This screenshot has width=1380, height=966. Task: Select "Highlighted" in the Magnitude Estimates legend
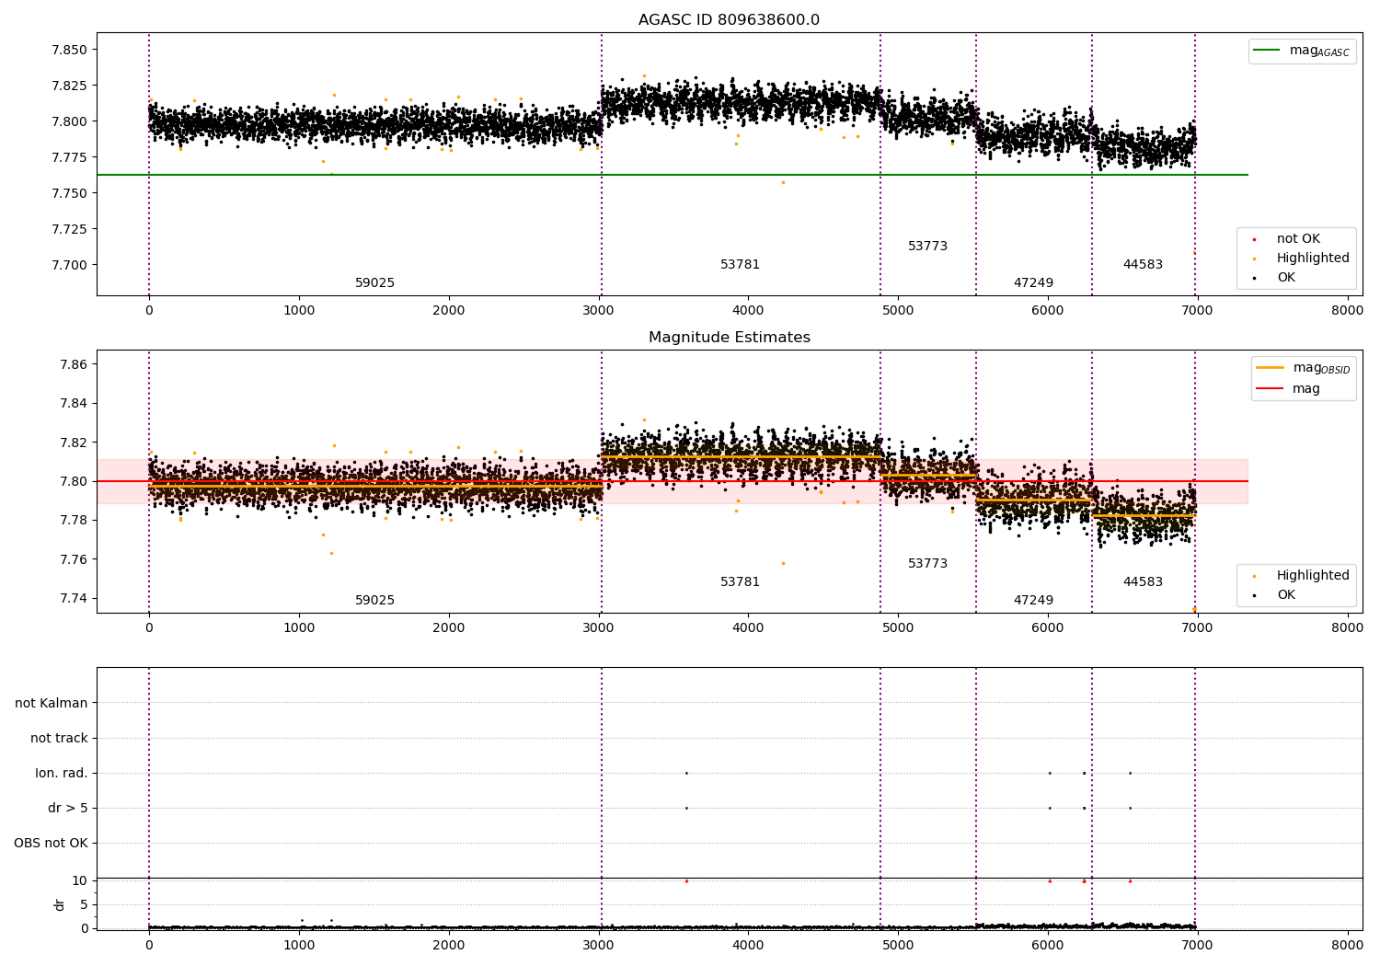(x=1313, y=576)
